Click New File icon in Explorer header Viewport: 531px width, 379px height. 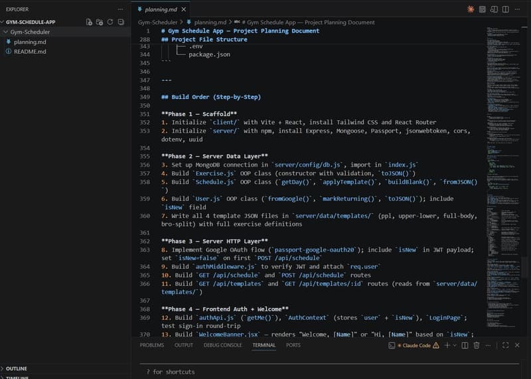[x=89, y=22]
